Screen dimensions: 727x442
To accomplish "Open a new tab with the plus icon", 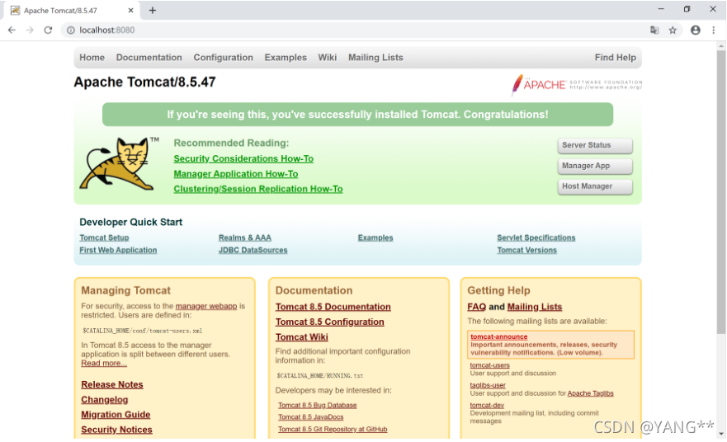I will click(152, 10).
